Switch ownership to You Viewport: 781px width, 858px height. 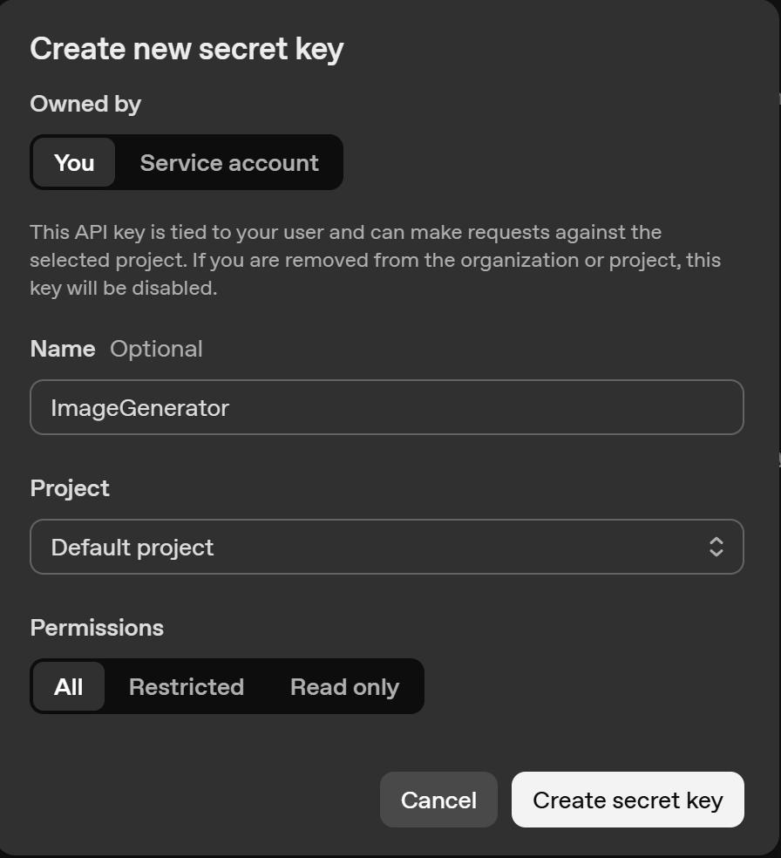tap(73, 162)
